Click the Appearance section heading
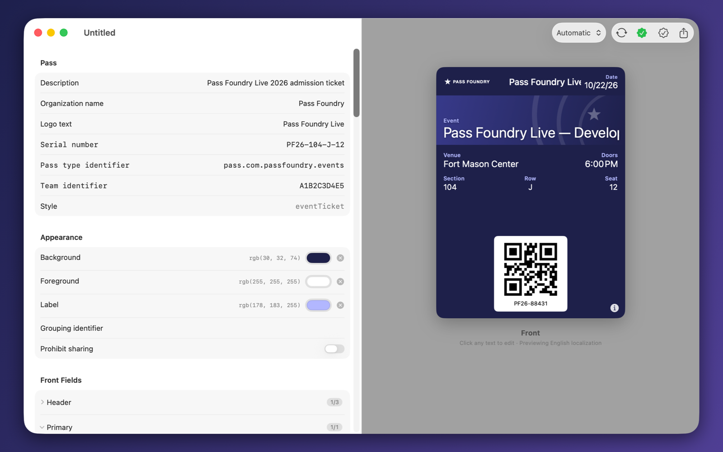The height and width of the screenshot is (452, 723). pyautogui.click(x=61, y=237)
